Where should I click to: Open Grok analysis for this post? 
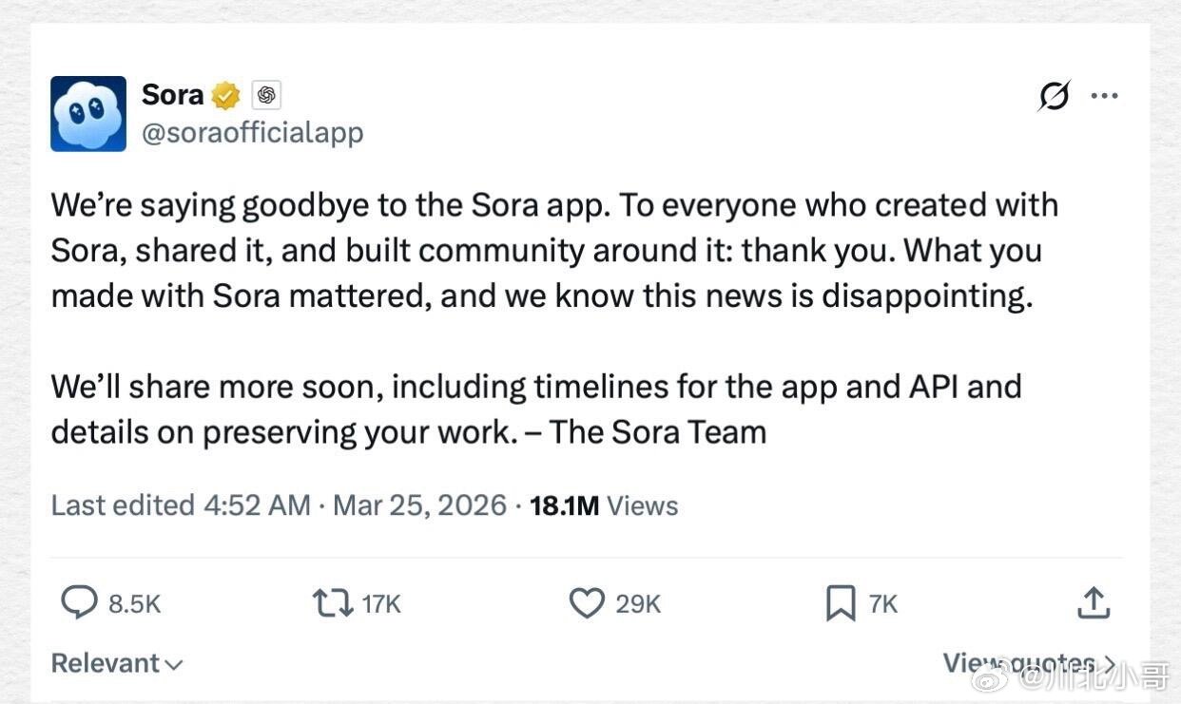(1054, 95)
